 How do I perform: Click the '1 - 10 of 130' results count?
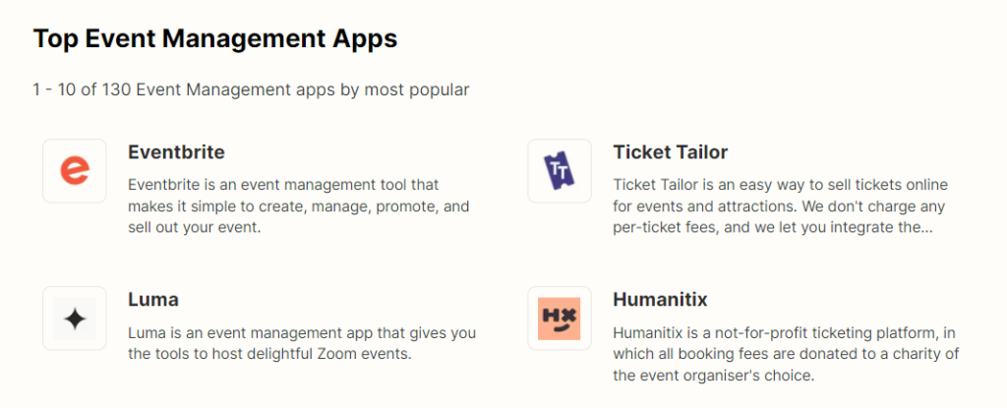pos(81,90)
